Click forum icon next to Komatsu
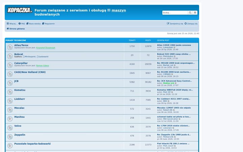 pos(10,92)
